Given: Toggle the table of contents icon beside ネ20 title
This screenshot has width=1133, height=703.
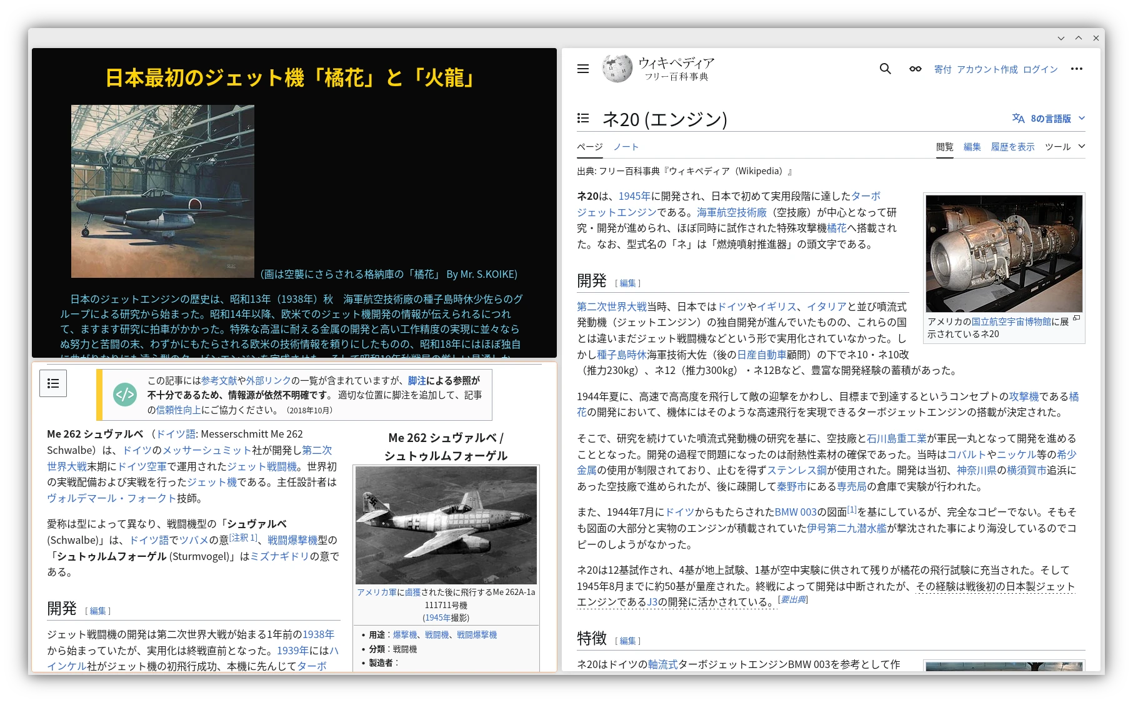Looking at the screenshot, I should click(x=583, y=118).
